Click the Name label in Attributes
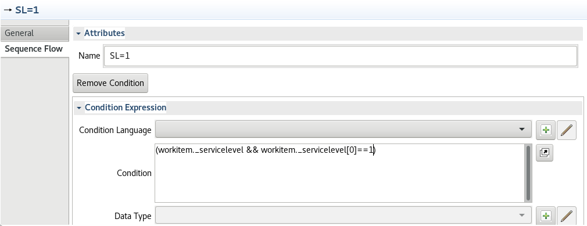The height and width of the screenshot is (226, 587). click(89, 56)
